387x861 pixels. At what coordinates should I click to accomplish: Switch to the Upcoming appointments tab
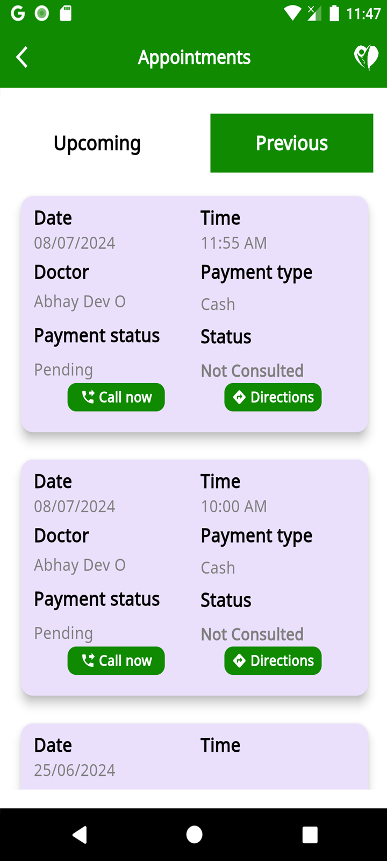point(97,143)
